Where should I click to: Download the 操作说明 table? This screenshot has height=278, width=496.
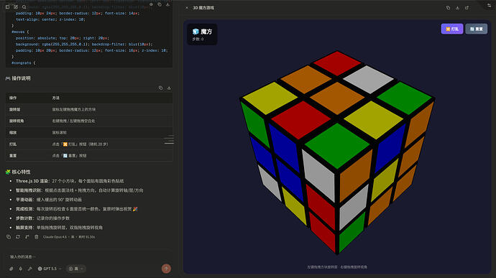(169, 88)
